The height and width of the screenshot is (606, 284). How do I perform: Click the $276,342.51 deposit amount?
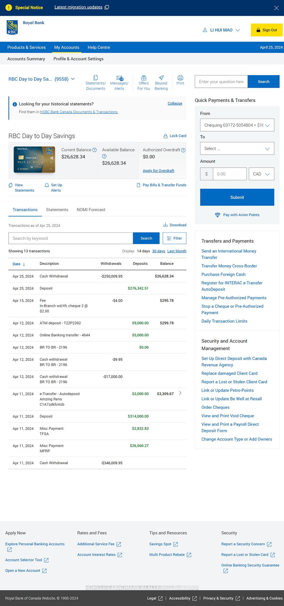pyautogui.click(x=138, y=288)
